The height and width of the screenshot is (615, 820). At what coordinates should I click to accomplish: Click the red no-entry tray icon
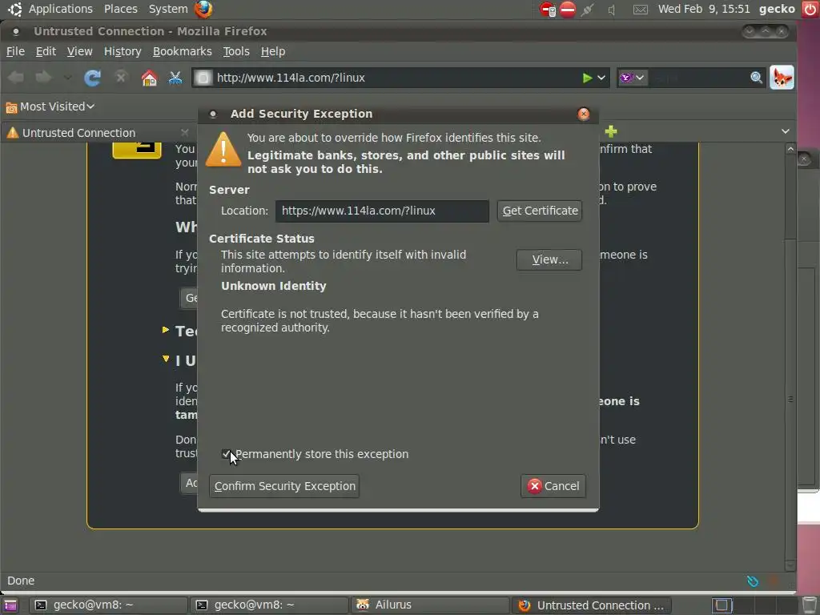(568, 10)
